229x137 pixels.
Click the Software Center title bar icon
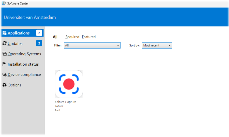tap(4, 3)
